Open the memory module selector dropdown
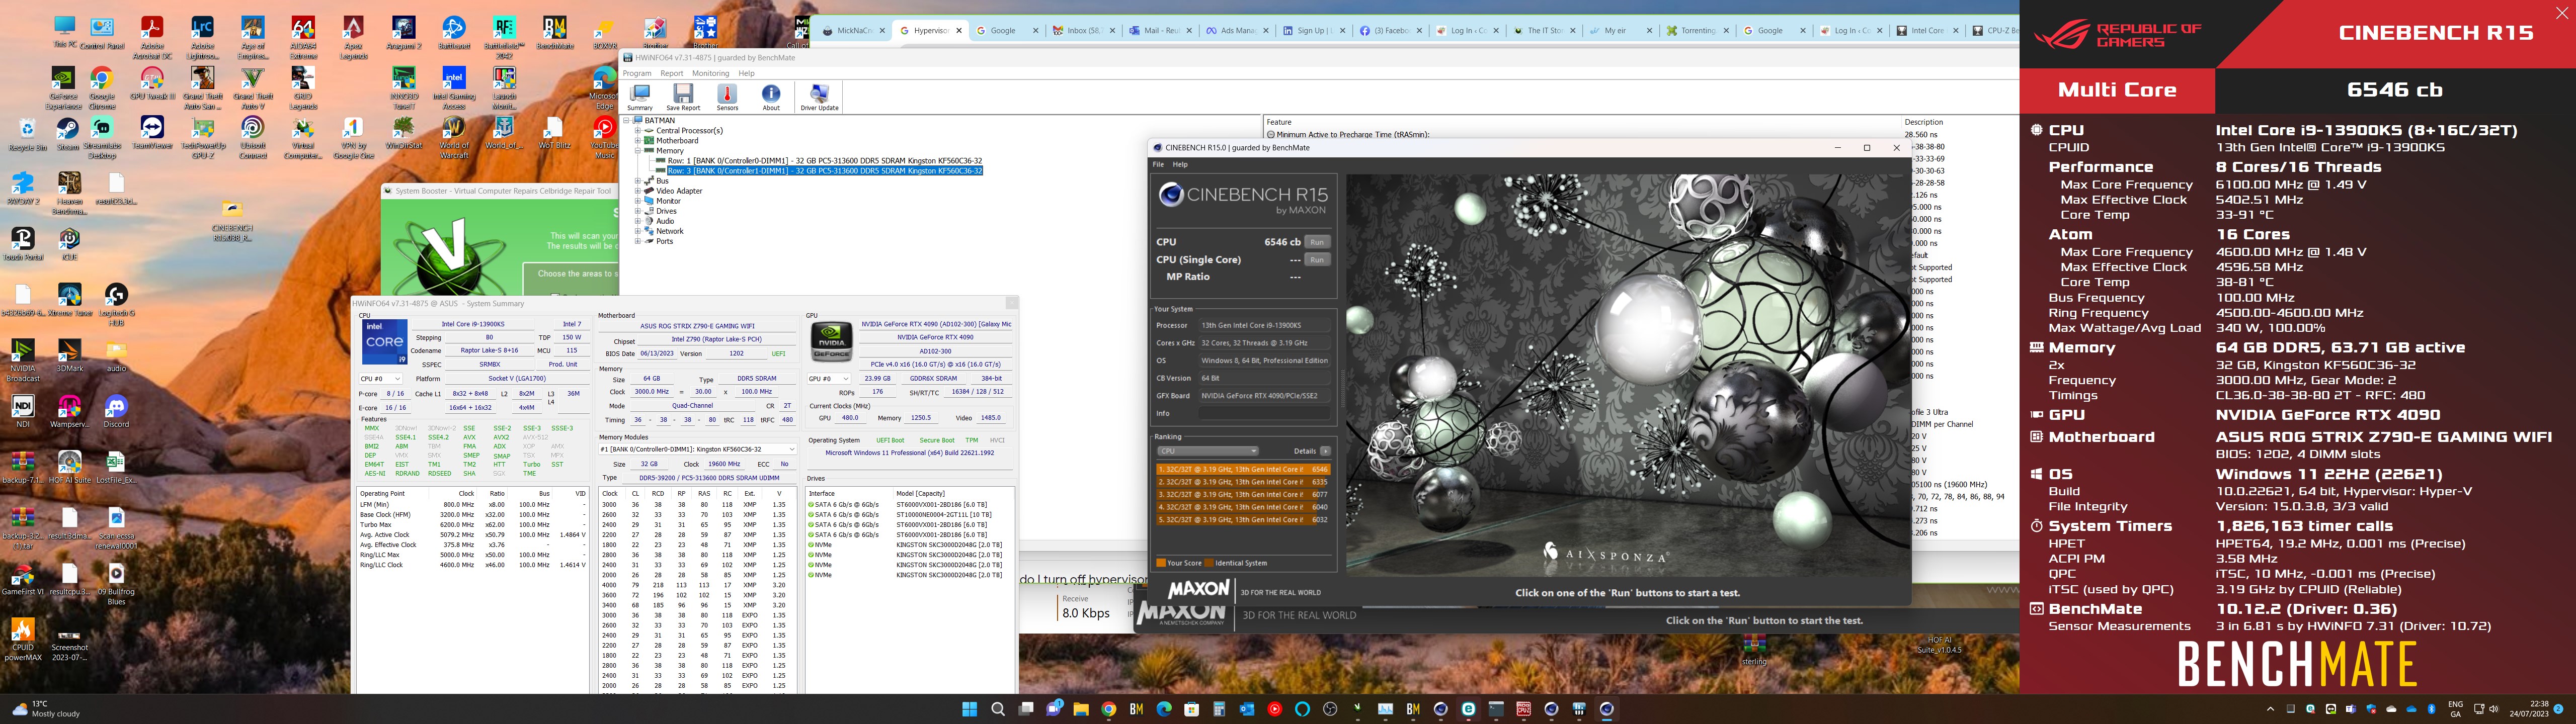The height and width of the screenshot is (724, 2576). 697,450
